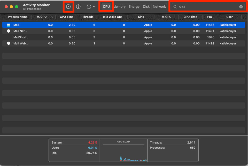Sort by CPU Time column header
248x166 pixels.
[66, 17]
